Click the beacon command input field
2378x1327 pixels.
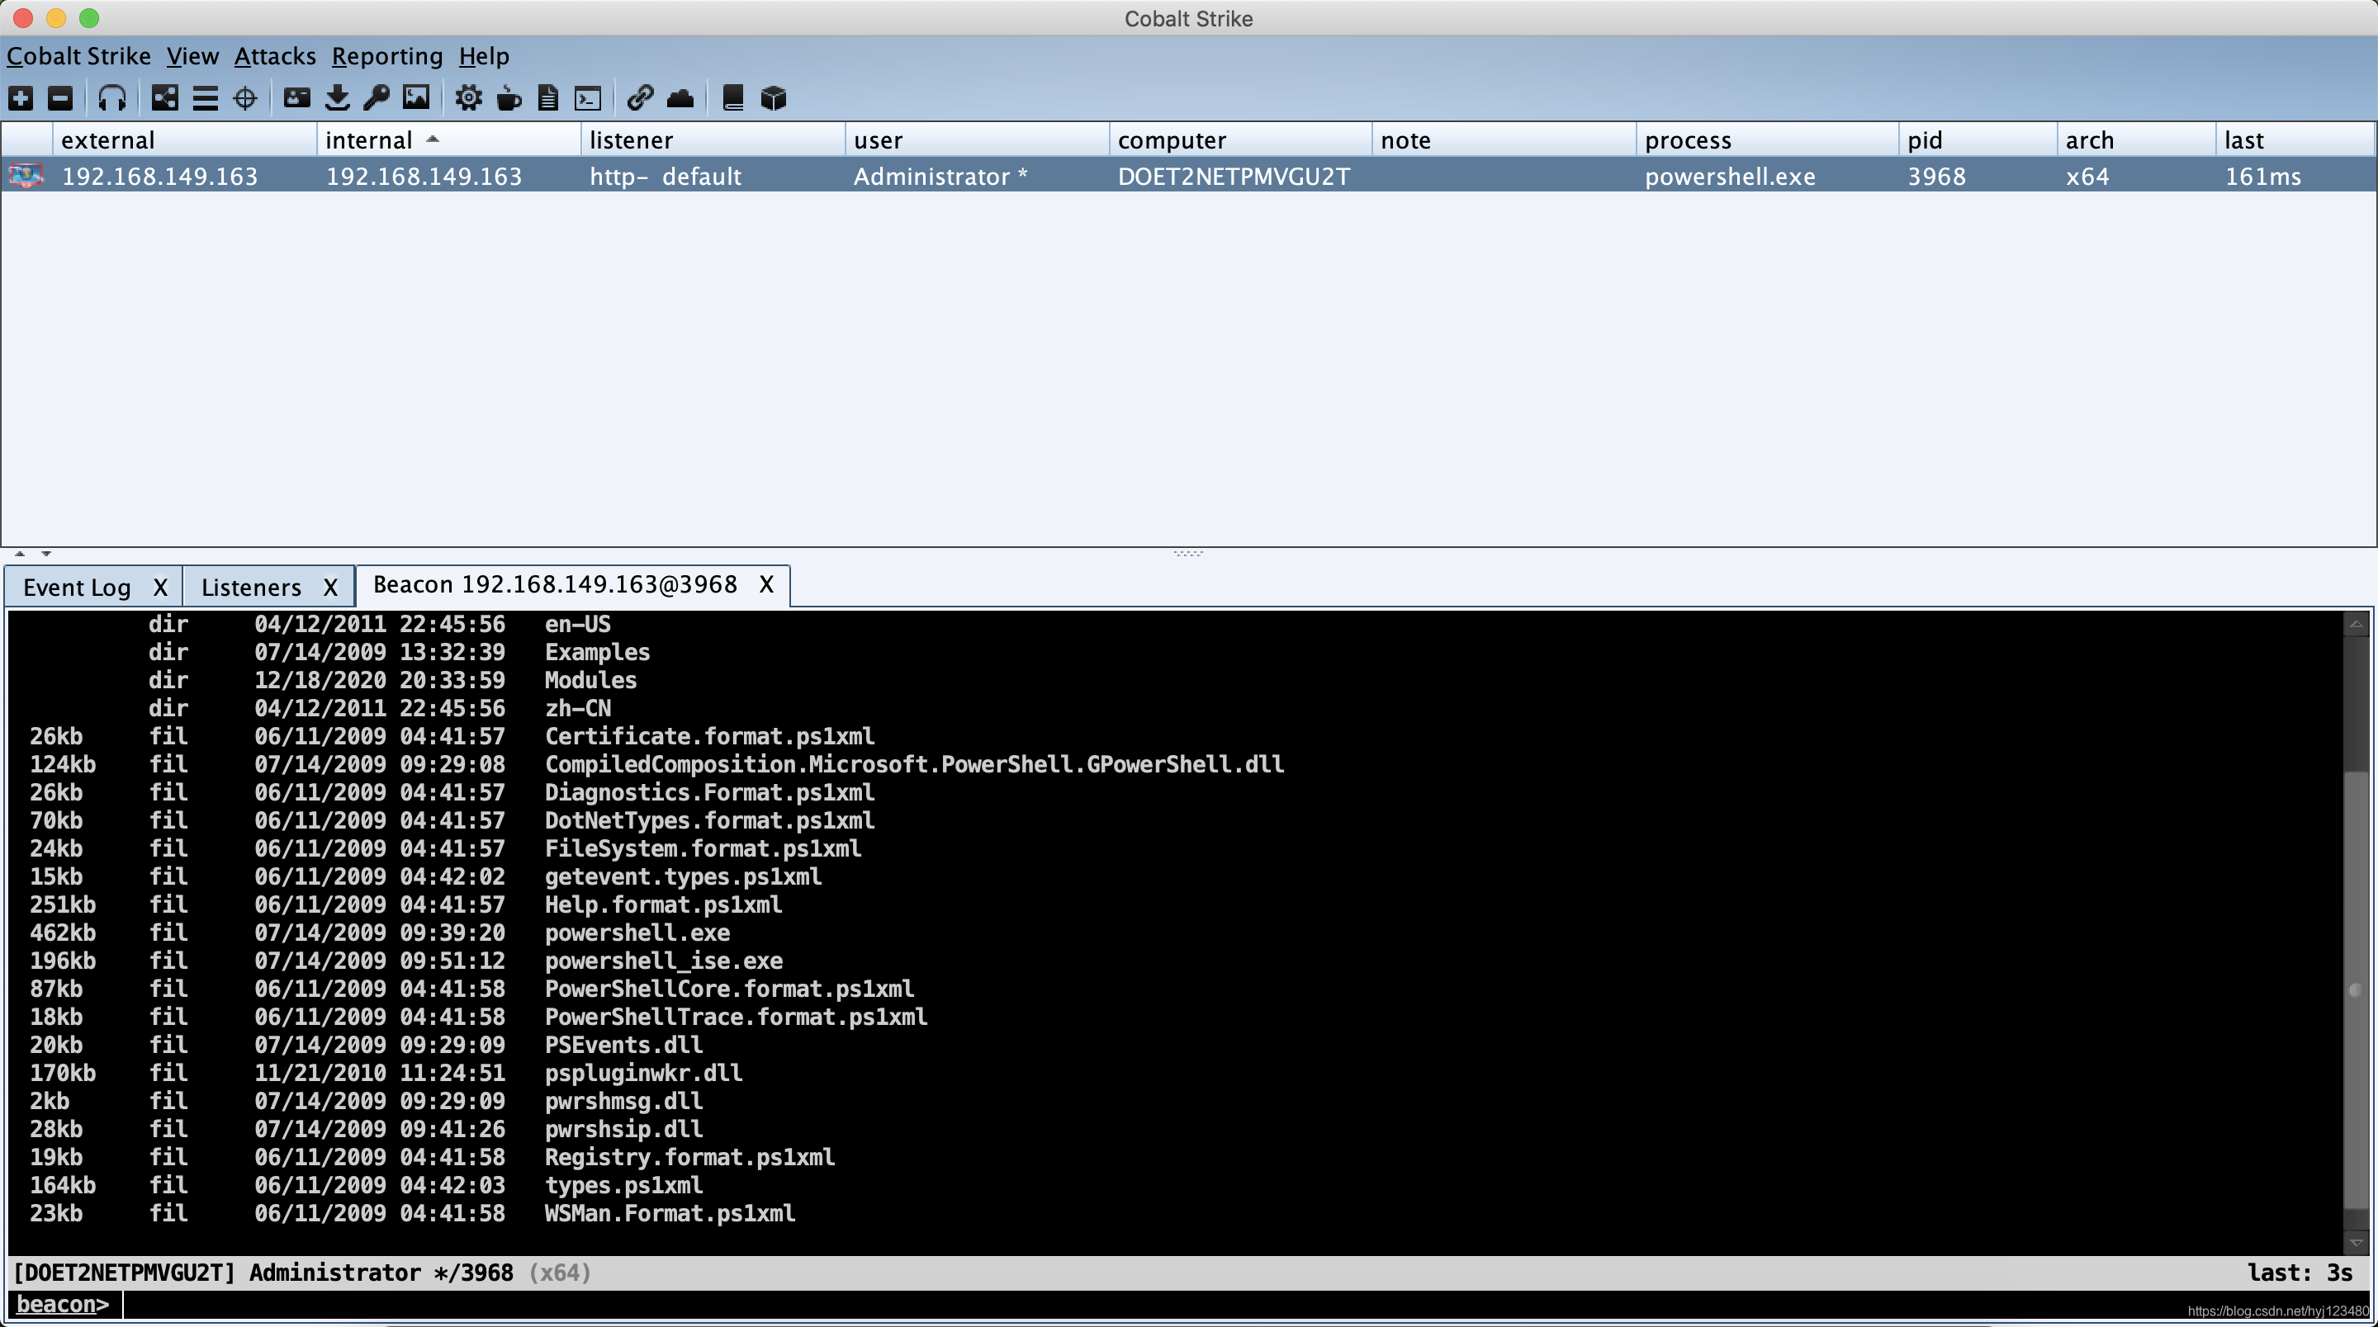[x=1108, y=1304]
